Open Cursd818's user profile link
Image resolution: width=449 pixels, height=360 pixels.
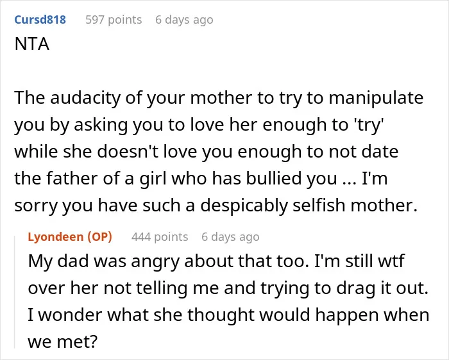click(x=40, y=20)
